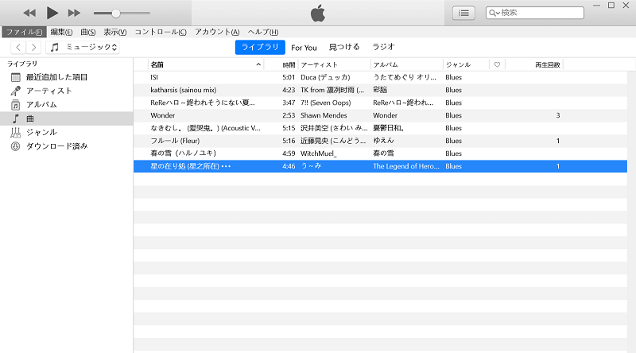This screenshot has height=353, width=636.
Task: Toggle the sort direction arrow
Action: (x=258, y=64)
